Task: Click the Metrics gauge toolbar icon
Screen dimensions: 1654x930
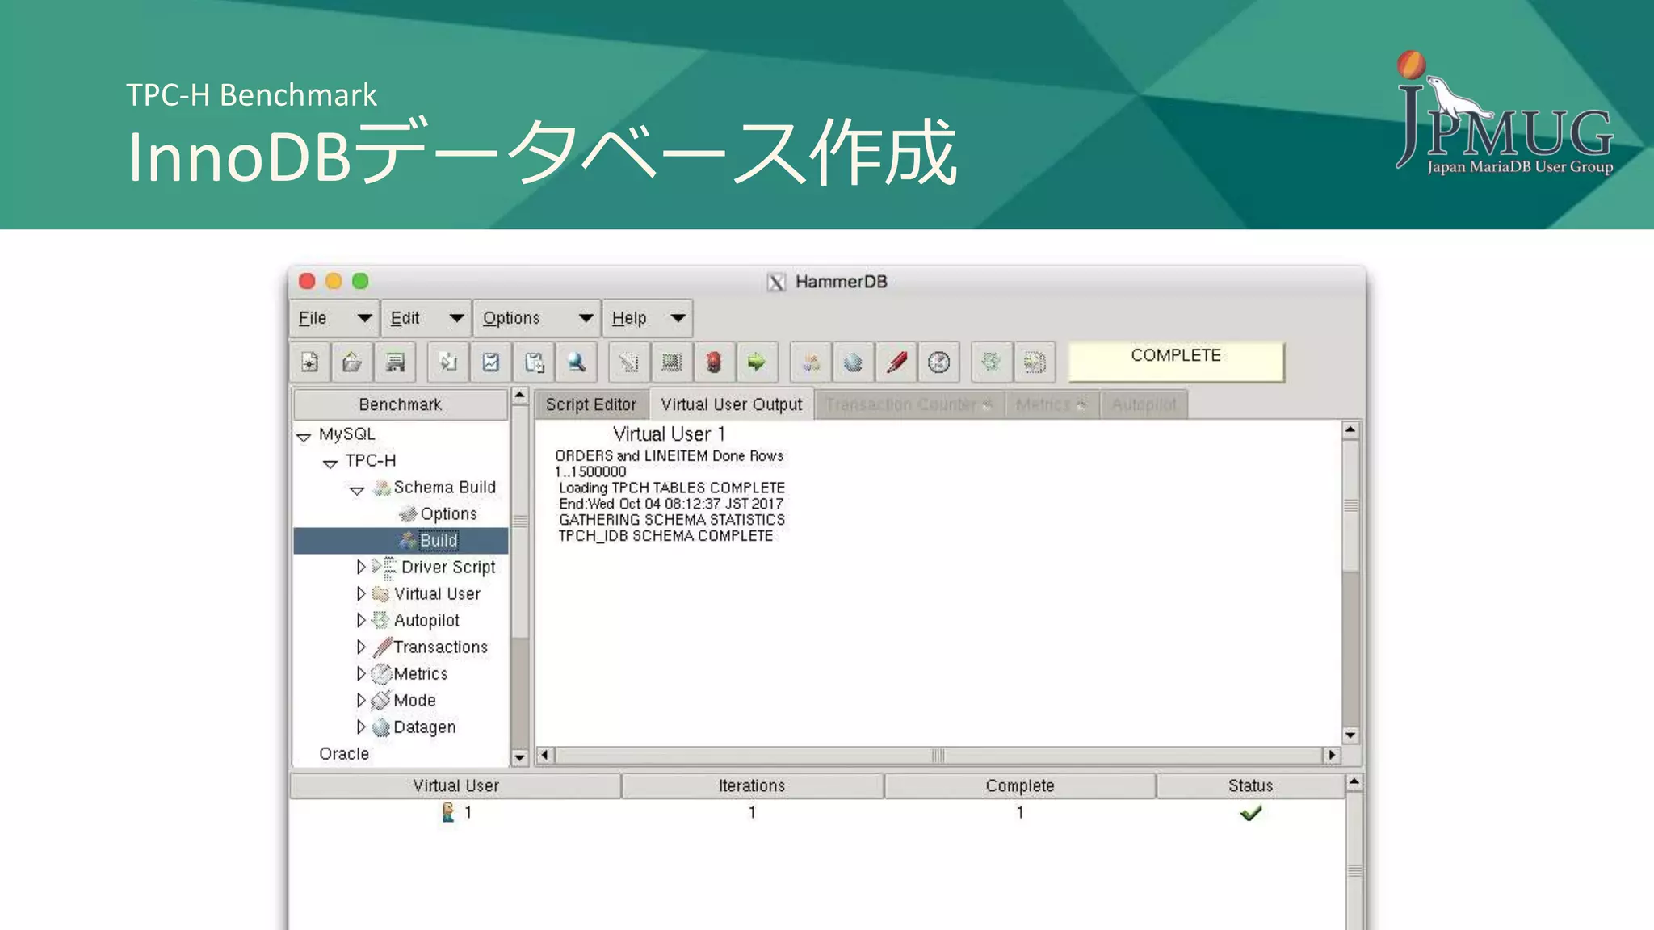Action: pyautogui.click(x=938, y=362)
